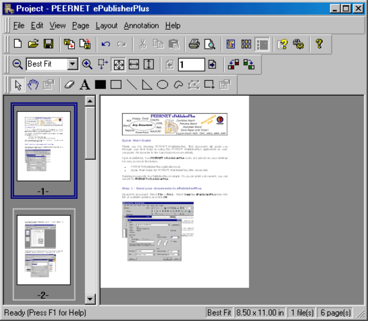Open Print Preview magnifier page icon
368x321 pixels.
(x=210, y=44)
